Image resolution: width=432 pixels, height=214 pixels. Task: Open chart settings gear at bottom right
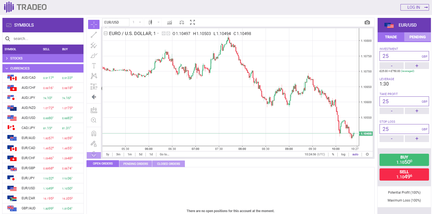tap(367, 154)
